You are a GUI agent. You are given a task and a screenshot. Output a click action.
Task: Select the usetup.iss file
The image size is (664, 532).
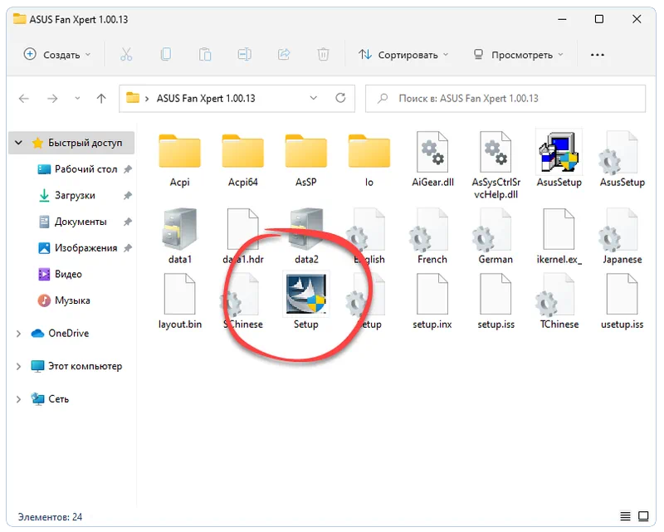coord(622,301)
